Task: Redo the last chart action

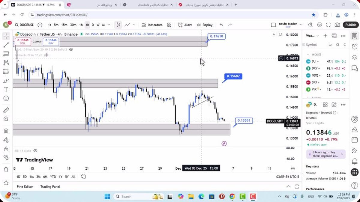Action: 230,25
